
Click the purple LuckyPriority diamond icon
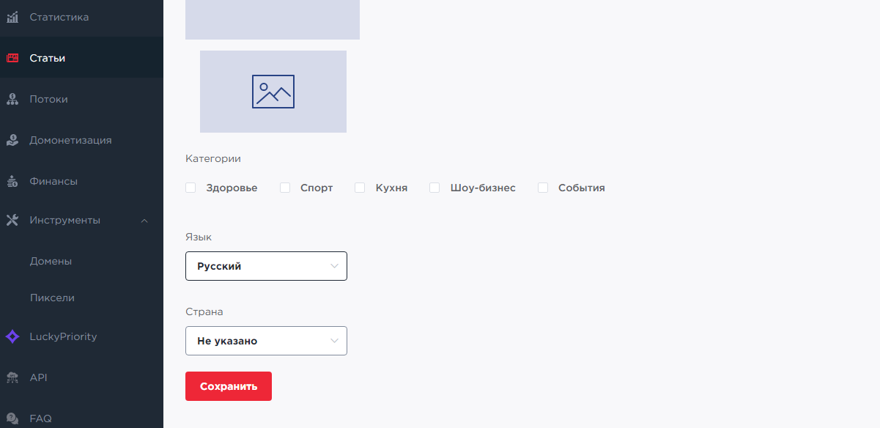click(x=12, y=336)
